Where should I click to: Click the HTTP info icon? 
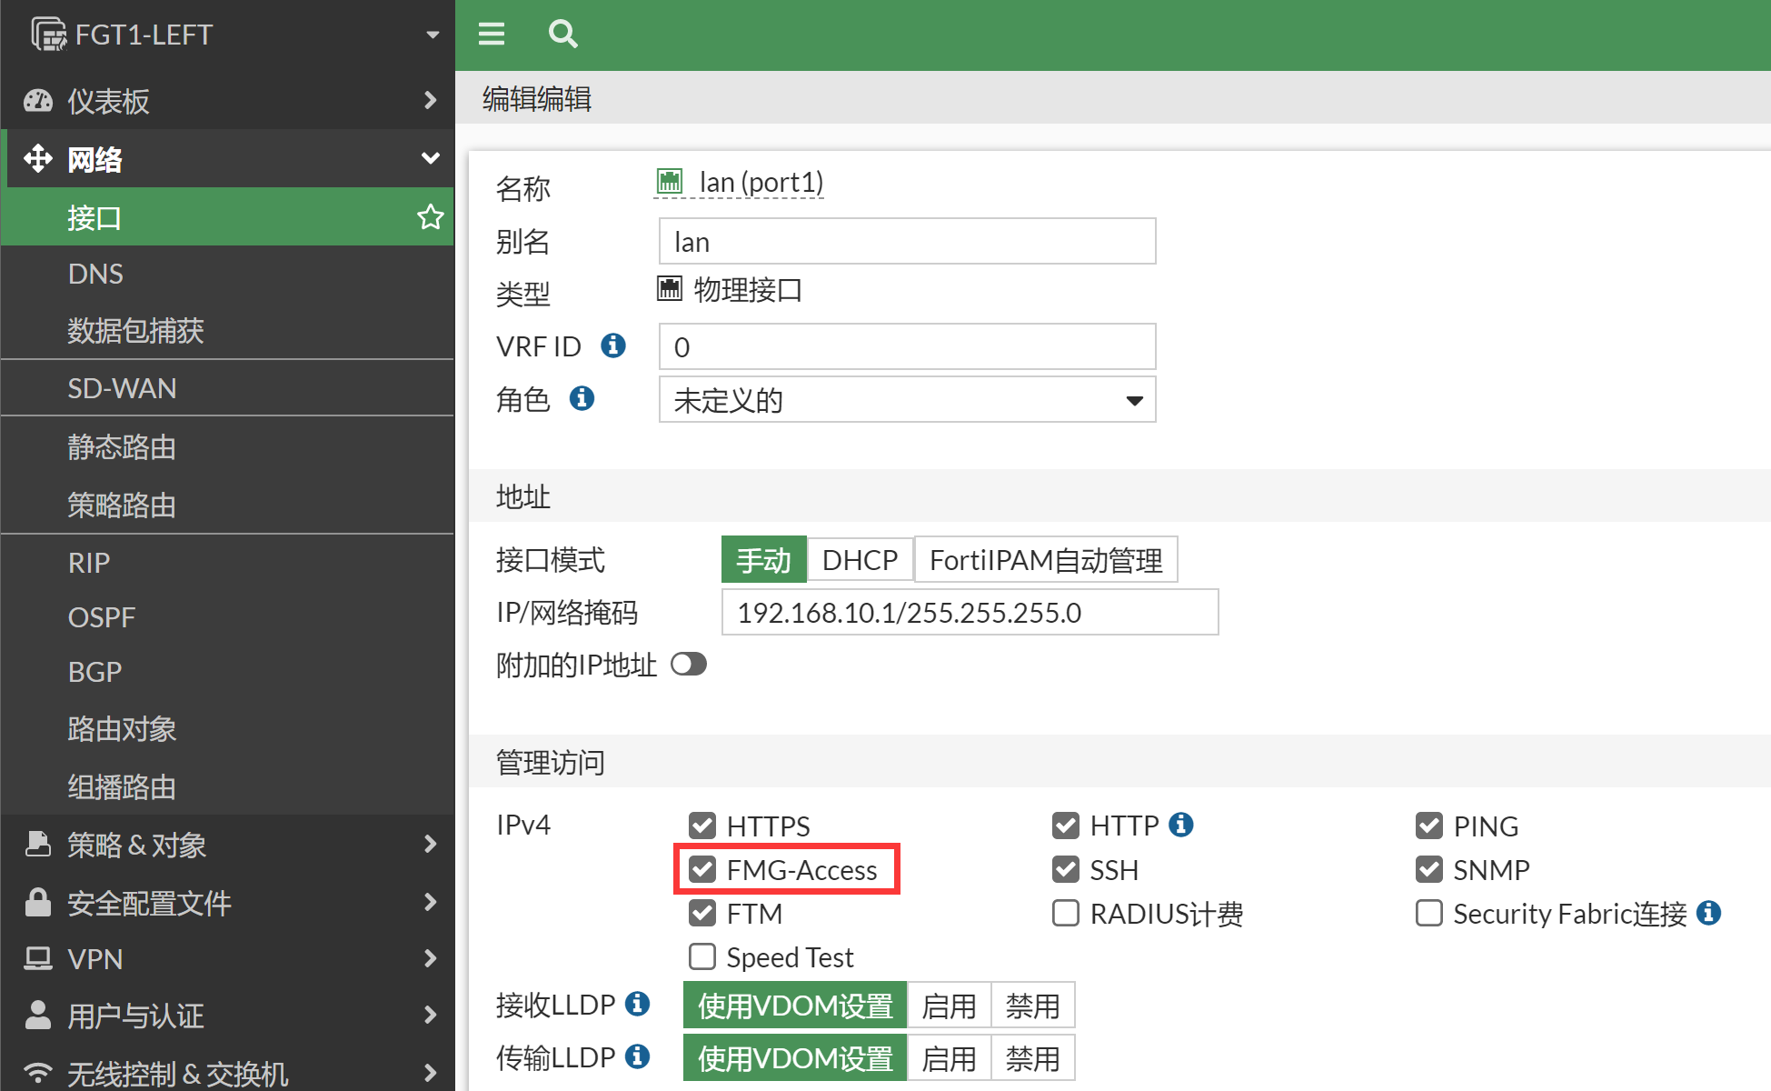click(1180, 825)
